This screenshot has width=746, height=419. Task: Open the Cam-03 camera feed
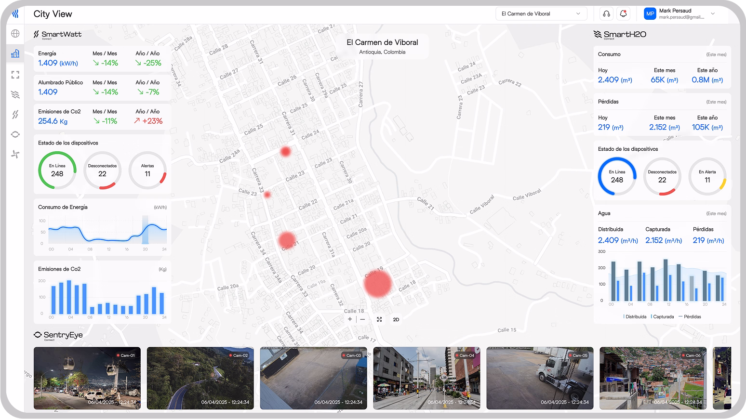coord(313,378)
